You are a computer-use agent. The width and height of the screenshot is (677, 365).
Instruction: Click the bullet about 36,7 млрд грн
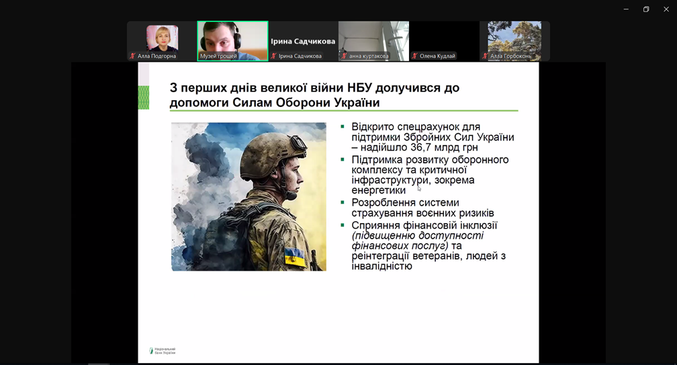coord(433,137)
